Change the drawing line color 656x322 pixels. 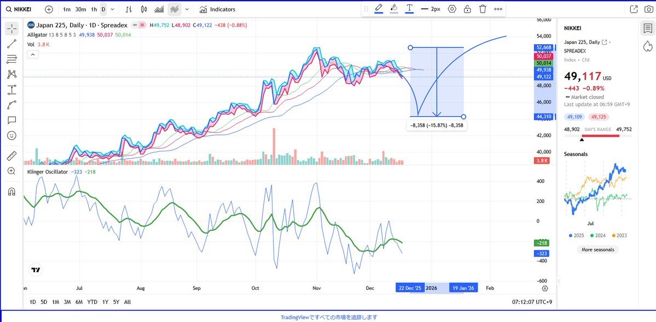point(379,9)
